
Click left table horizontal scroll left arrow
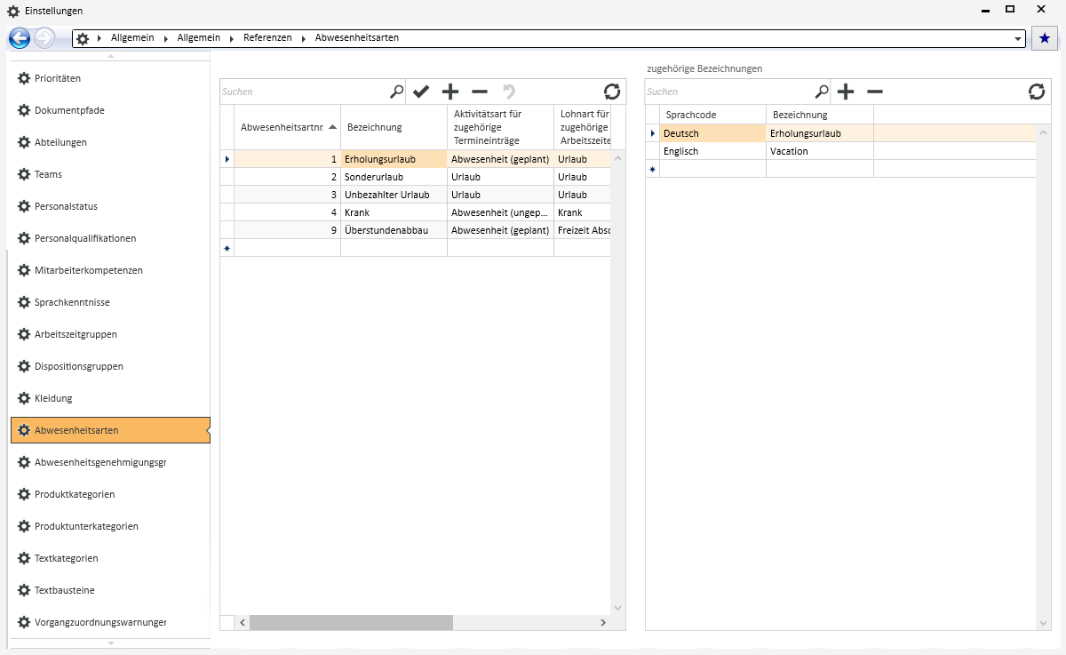click(x=242, y=623)
